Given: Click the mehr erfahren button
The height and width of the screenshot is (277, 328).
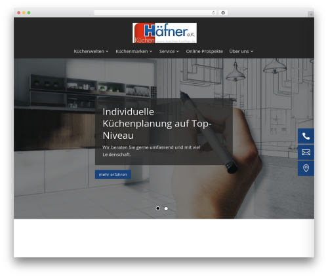Looking at the screenshot, I should (x=113, y=174).
